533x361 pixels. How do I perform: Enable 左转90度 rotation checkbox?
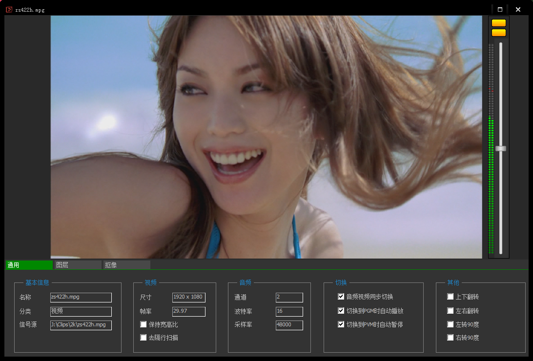point(451,324)
